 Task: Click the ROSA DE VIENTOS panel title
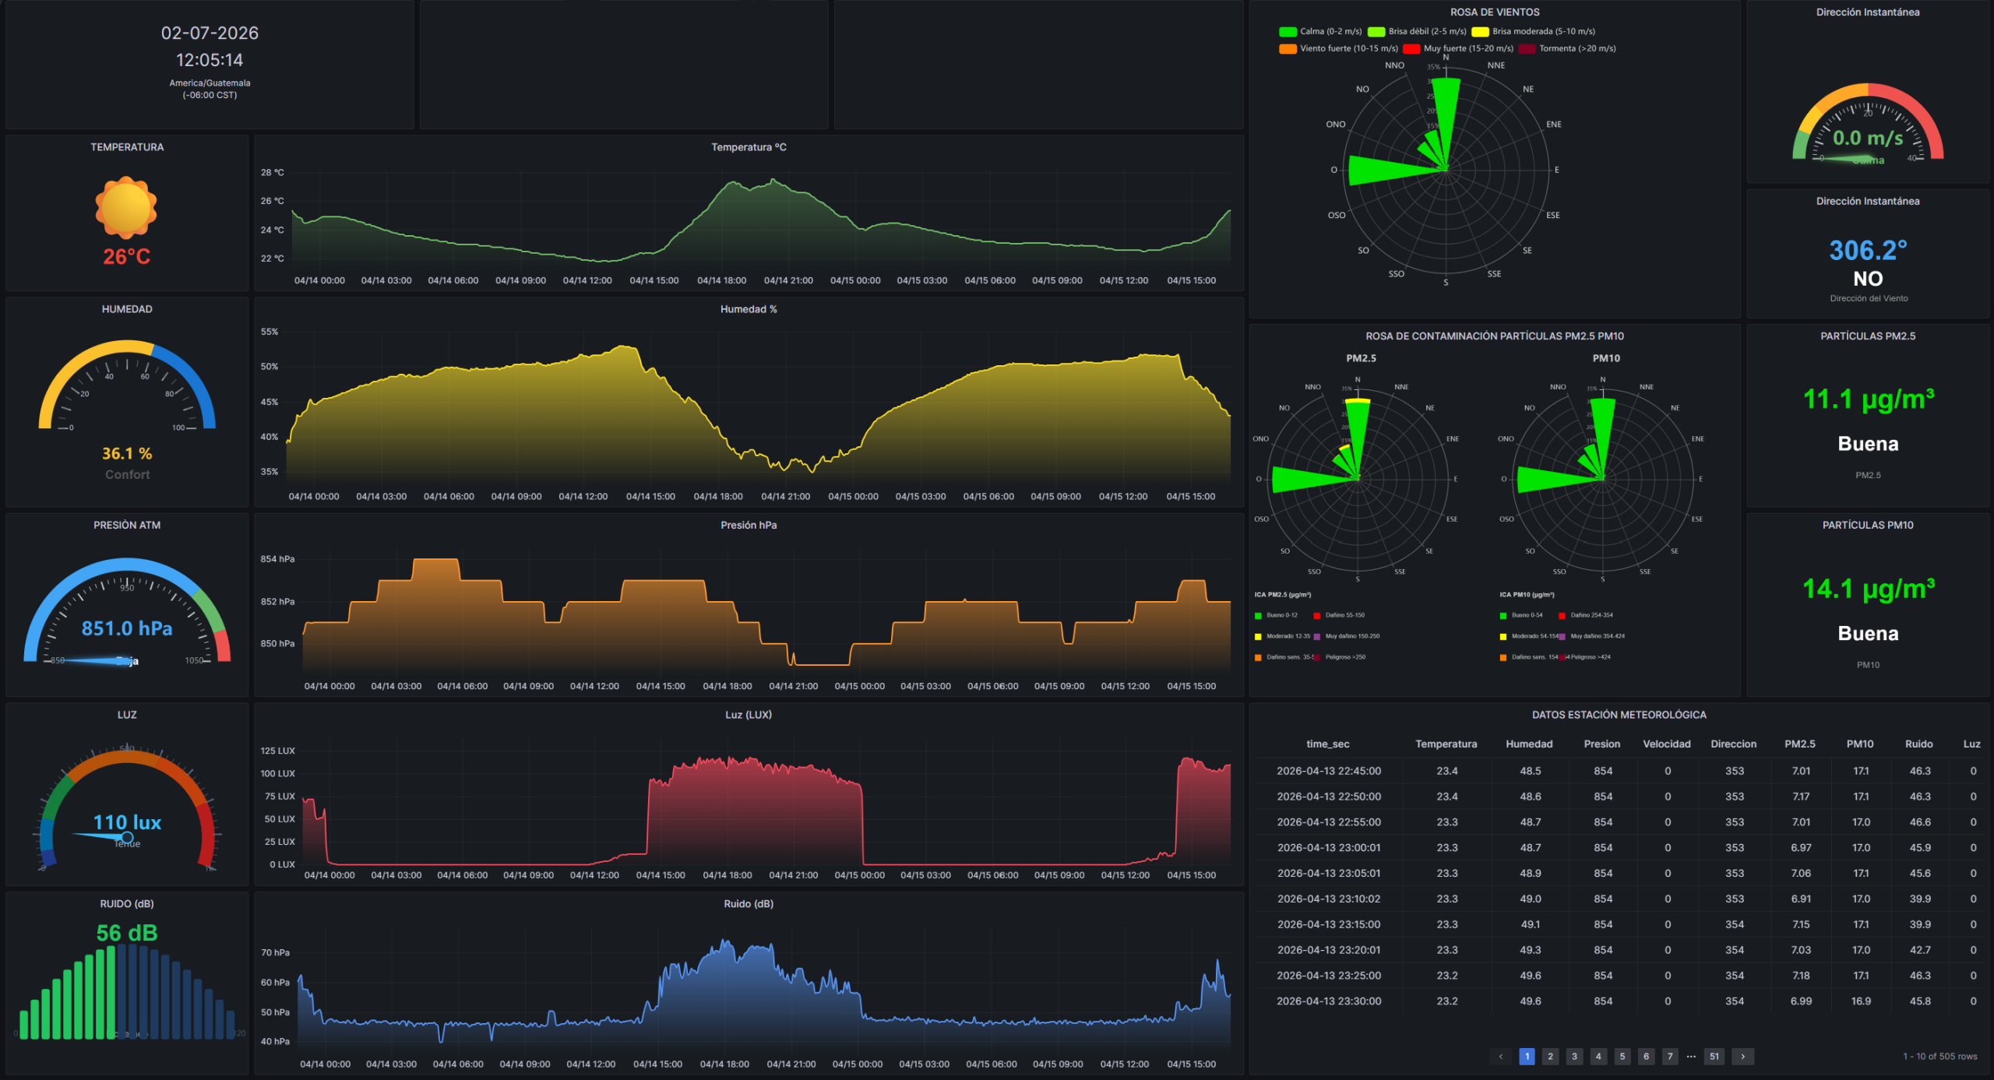pyautogui.click(x=1495, y=12)
